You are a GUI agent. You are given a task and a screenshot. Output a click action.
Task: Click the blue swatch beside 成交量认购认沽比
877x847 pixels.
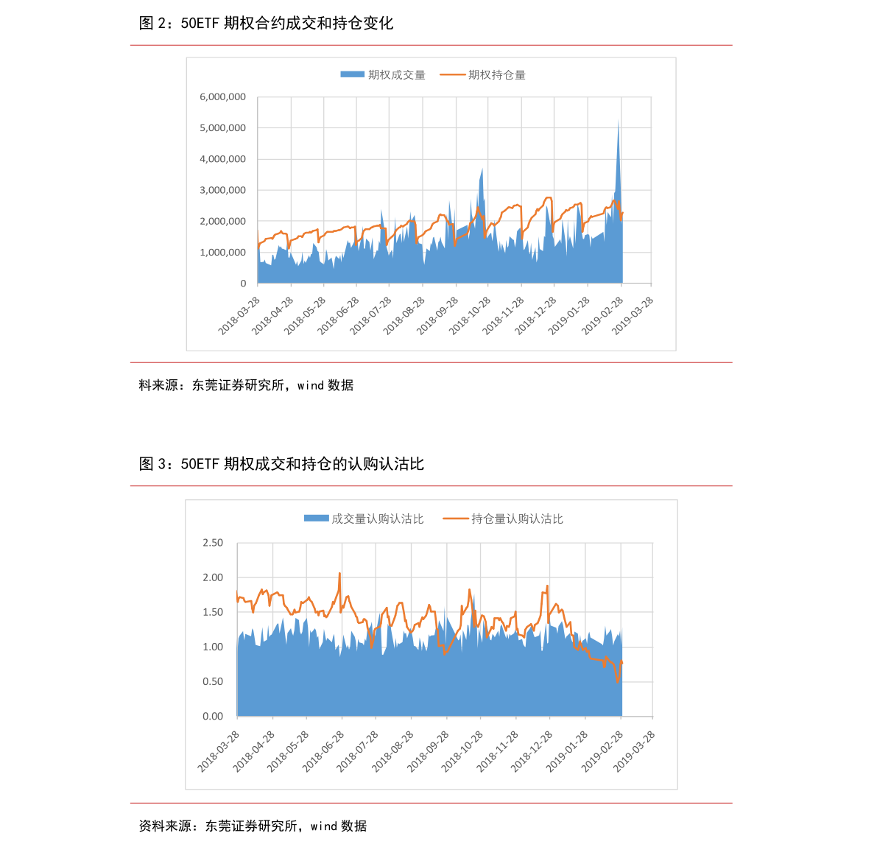pos(316,518)
